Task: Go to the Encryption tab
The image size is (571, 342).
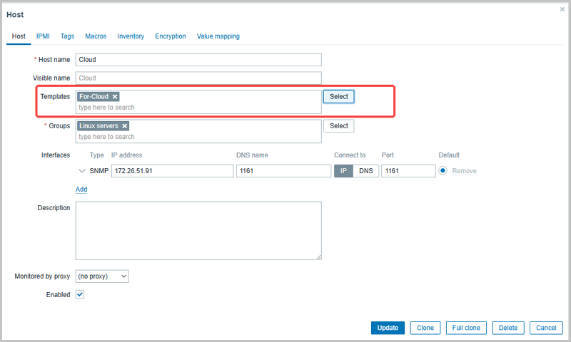Action: coord(171,36)
